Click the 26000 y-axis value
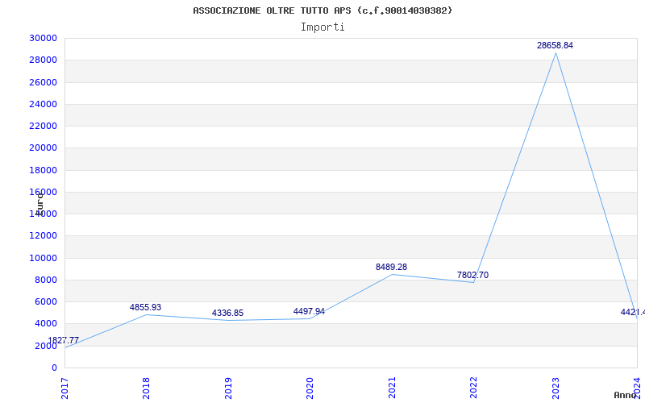The width and height of the screenshot is (645, 403). (x=44, y=82)
